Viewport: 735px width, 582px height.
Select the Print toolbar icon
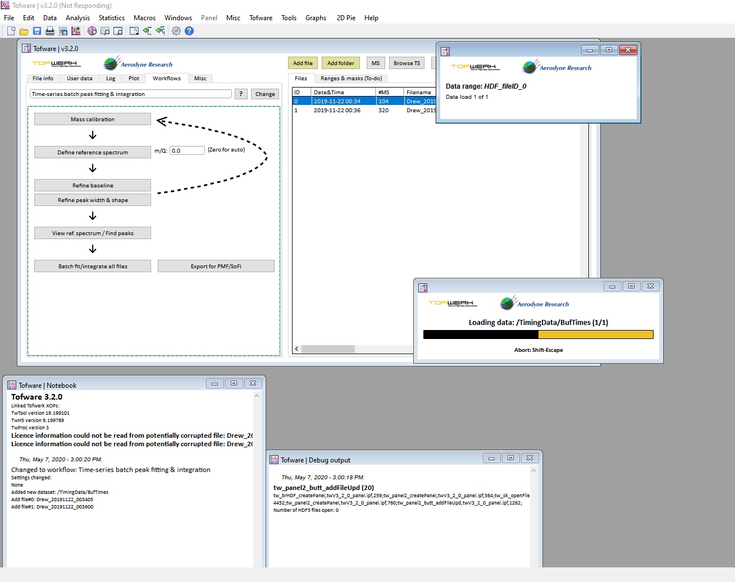click(50, 31)
